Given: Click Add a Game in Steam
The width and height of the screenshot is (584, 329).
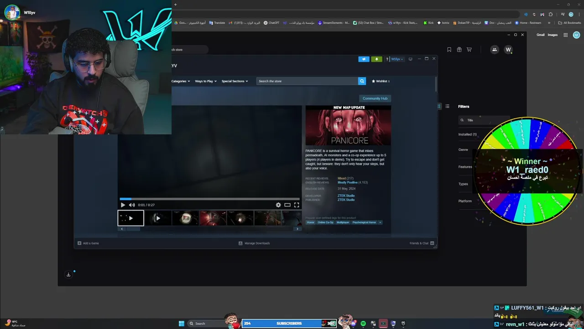Looking at the screenshot, I should click(x=88, y=243).
